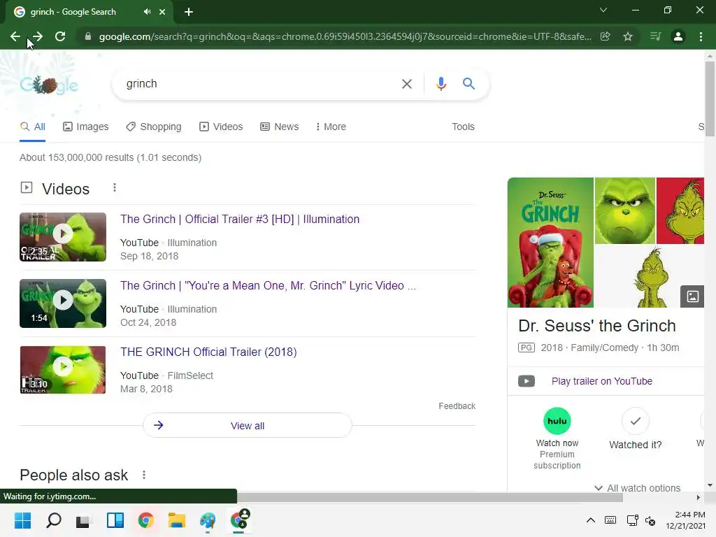Viewport: 716px width, 537px height.
Task: Switch to the Shopping tab
Action: [154, 127]
